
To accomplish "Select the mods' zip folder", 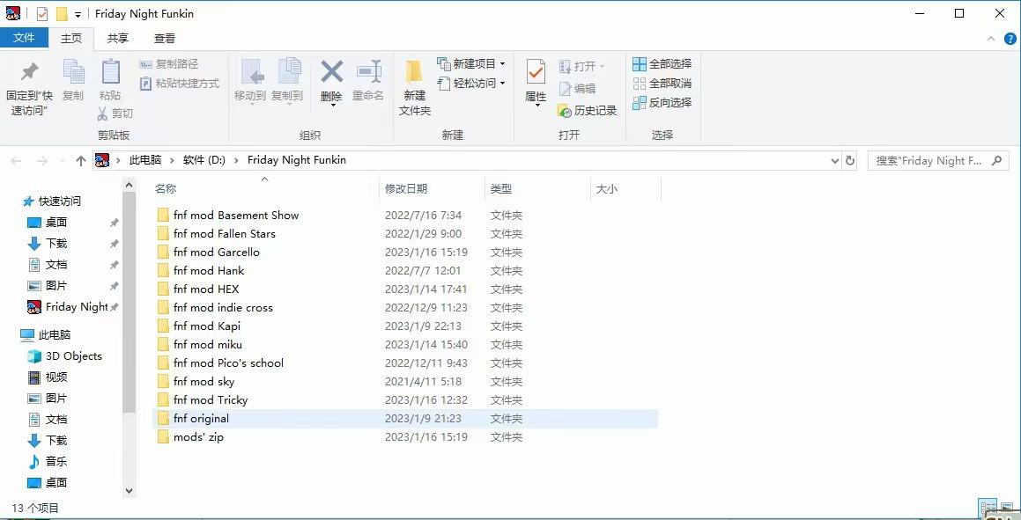I will (x=405, y=436).
